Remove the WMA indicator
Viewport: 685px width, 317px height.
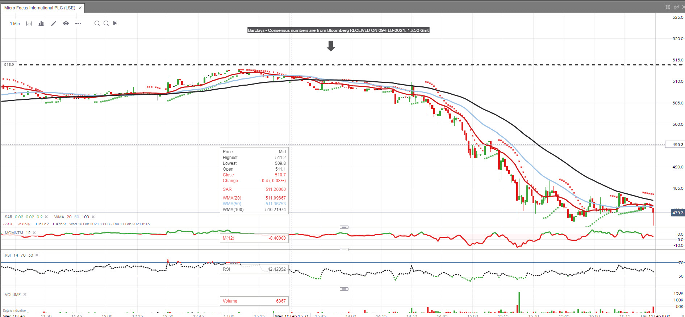click(x=93, y=217)
